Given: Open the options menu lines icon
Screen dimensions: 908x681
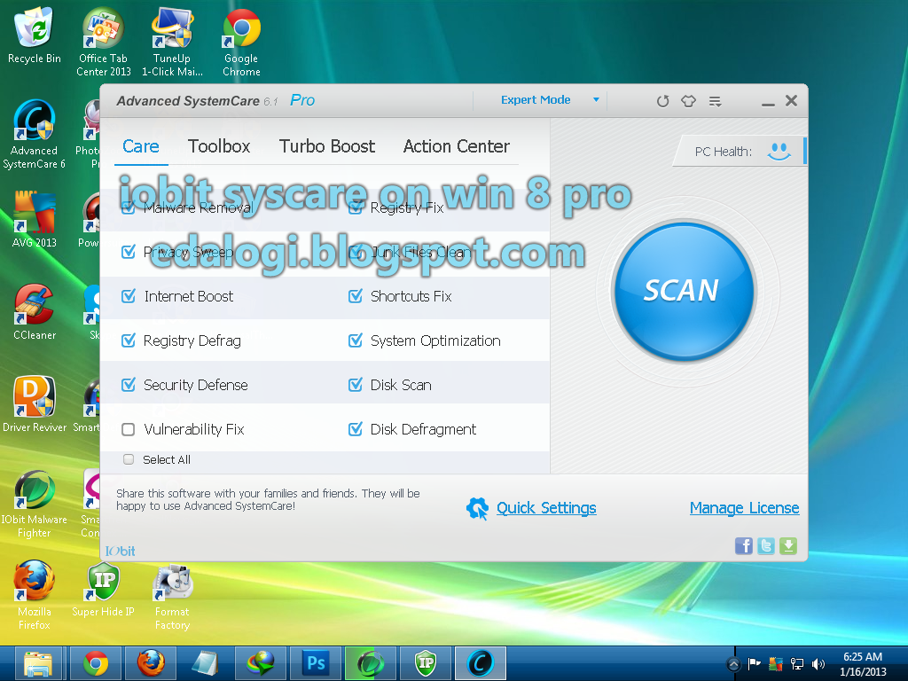Looking at the screenshot, I should click(x=716, y=101).
